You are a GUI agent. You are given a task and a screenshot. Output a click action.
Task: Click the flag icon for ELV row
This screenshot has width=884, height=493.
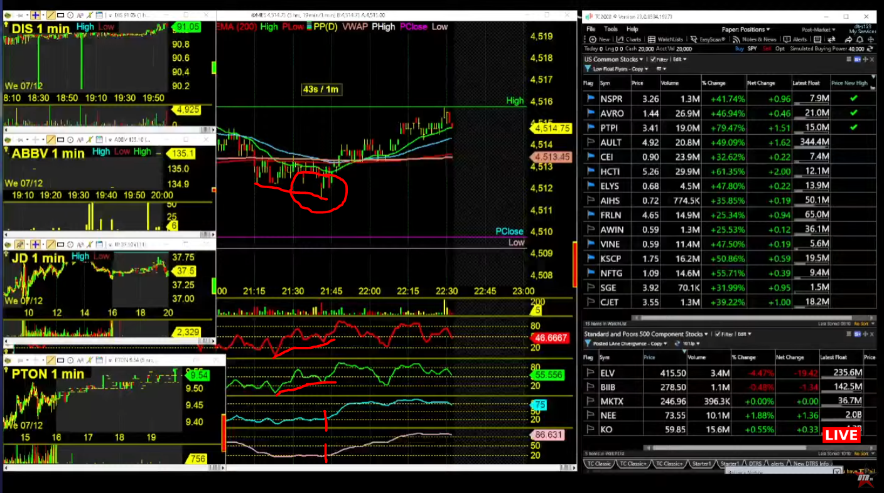click(x=590, y=373)
